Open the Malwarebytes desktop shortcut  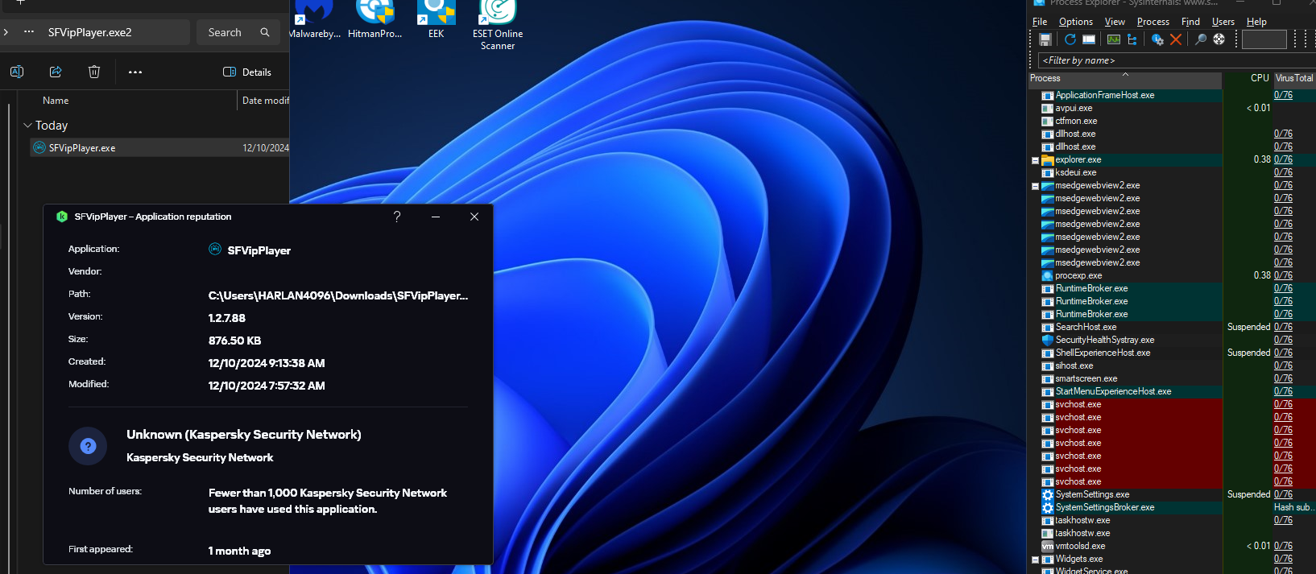[x=314, y=20]
